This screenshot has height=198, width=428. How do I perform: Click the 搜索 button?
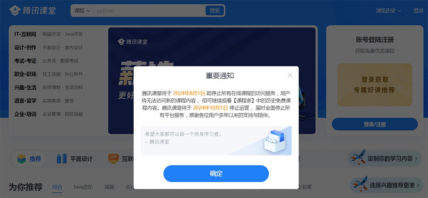[215, 11]
